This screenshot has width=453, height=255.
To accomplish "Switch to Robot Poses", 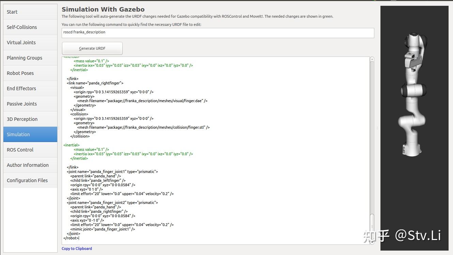I will pos(30,73).
